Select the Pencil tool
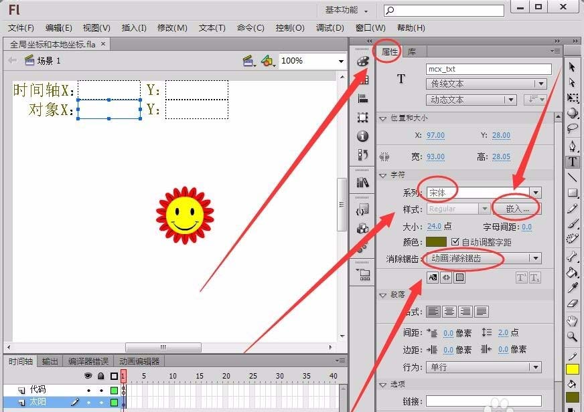Image resolution: width=584 pixels, height=412 pixels. pyautogui.click(x=573, y=209)
